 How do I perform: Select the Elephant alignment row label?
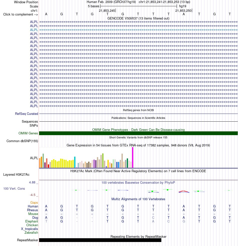[32, 221]
